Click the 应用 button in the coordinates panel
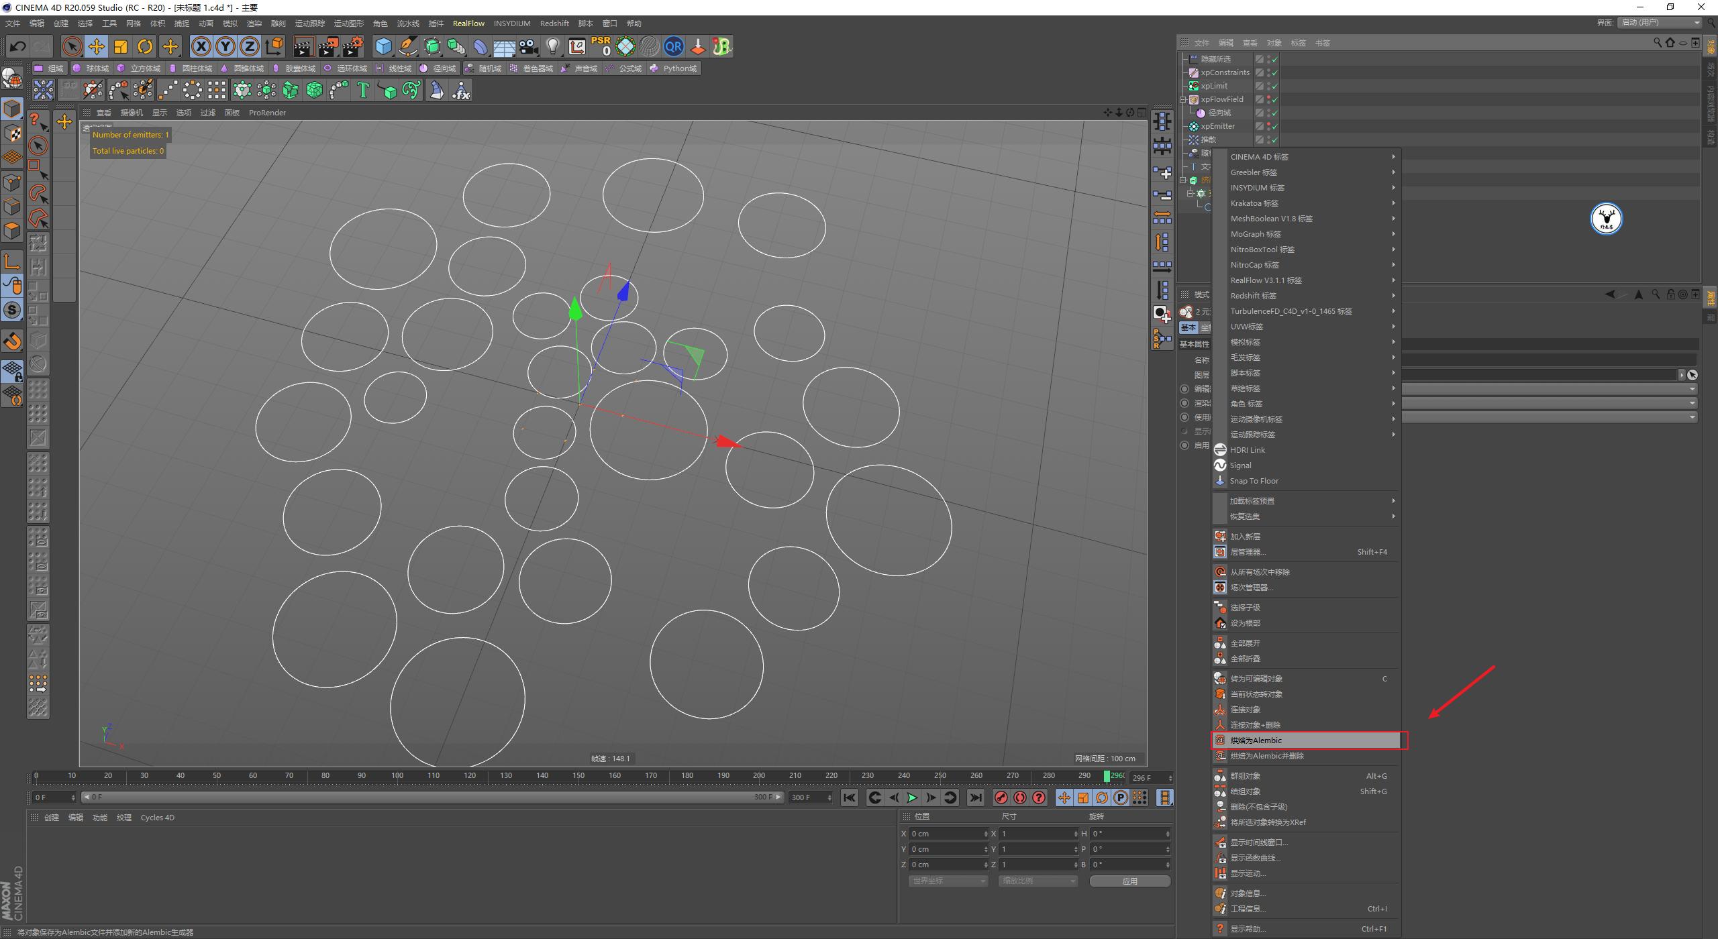Image resolution: width=1718 pixels, height=939 pixels. pyautogui.click(x=1129, y=881)
